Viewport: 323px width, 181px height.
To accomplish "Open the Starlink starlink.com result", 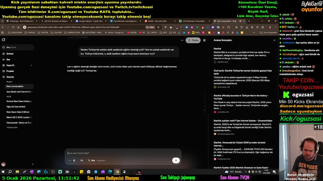I will 242,55.
